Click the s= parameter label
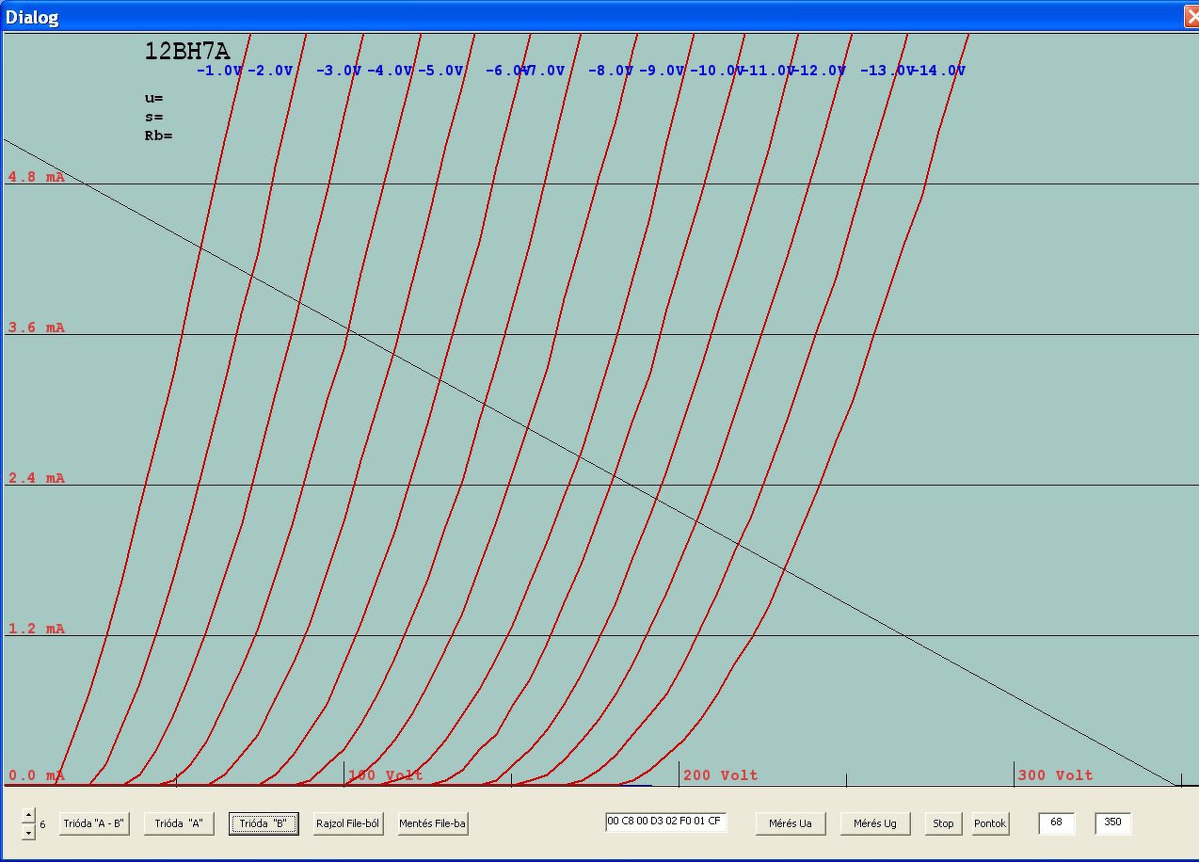Viewport: 1199px width, 862px height. click(154, 117)
